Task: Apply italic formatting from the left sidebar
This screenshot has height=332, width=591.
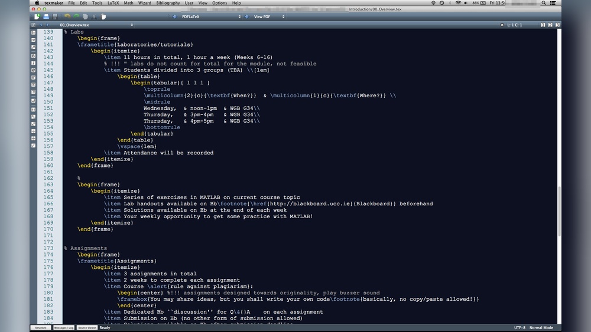Action: tap(33, 63)
